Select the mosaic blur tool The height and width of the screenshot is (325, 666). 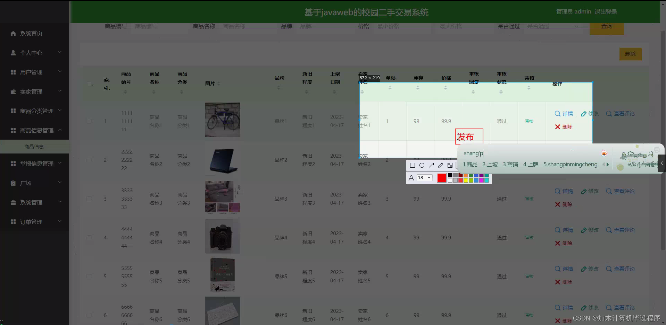[x=450, y=165]
